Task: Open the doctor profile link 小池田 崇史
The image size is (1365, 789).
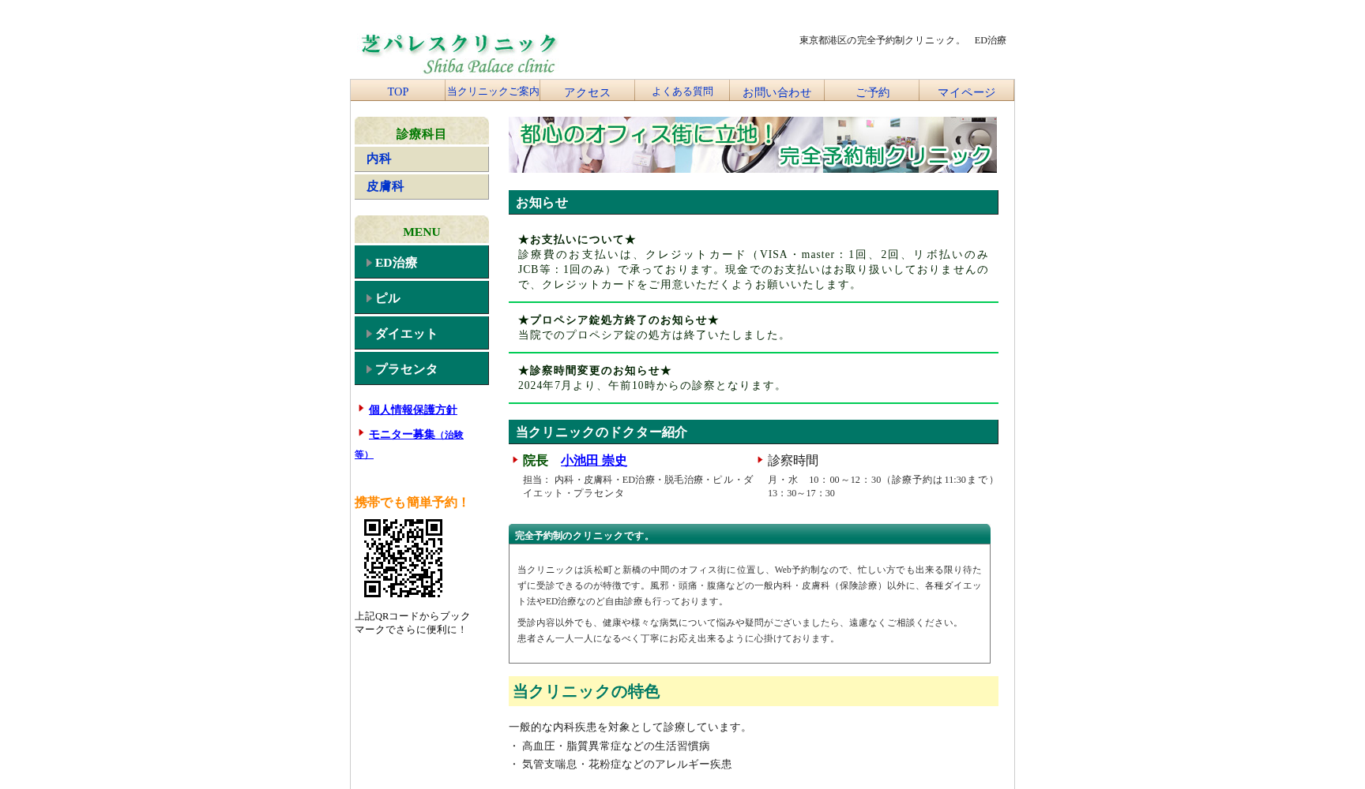Action: click(593, 460)
